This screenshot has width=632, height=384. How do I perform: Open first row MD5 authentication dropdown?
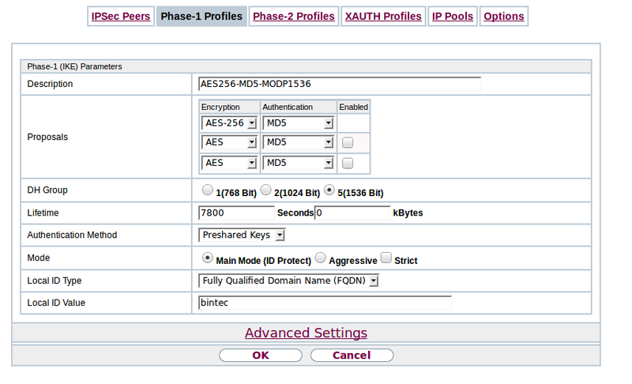click(x=298, y=123)
